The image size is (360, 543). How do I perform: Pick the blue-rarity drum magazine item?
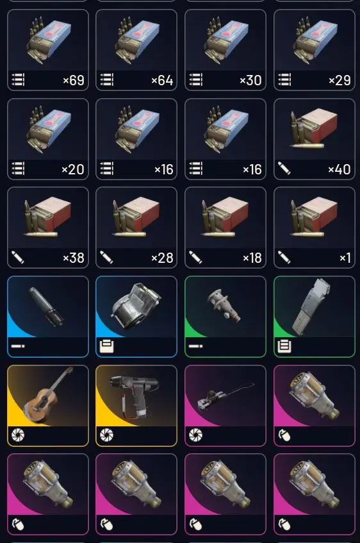point(136,317)
